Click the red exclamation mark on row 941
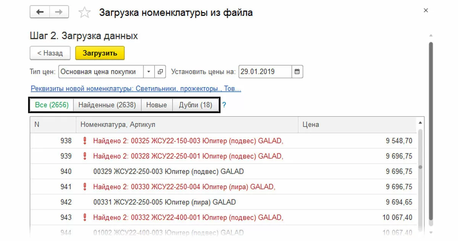 pyautogui.click(x=85, y=187)
